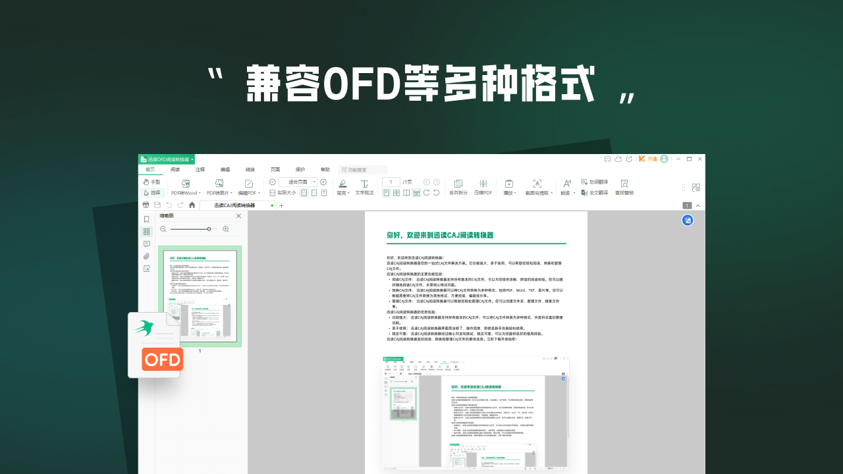Switch to the 转换 ribbon tab

(250, 170)
